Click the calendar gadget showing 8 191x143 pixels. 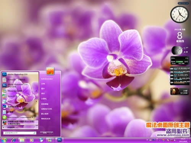pyautogui.click(x=180, y=35)
